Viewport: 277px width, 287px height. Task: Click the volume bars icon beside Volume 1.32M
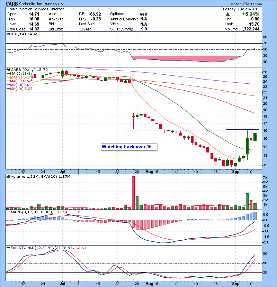pyautogui.click(x=8, y=176)
